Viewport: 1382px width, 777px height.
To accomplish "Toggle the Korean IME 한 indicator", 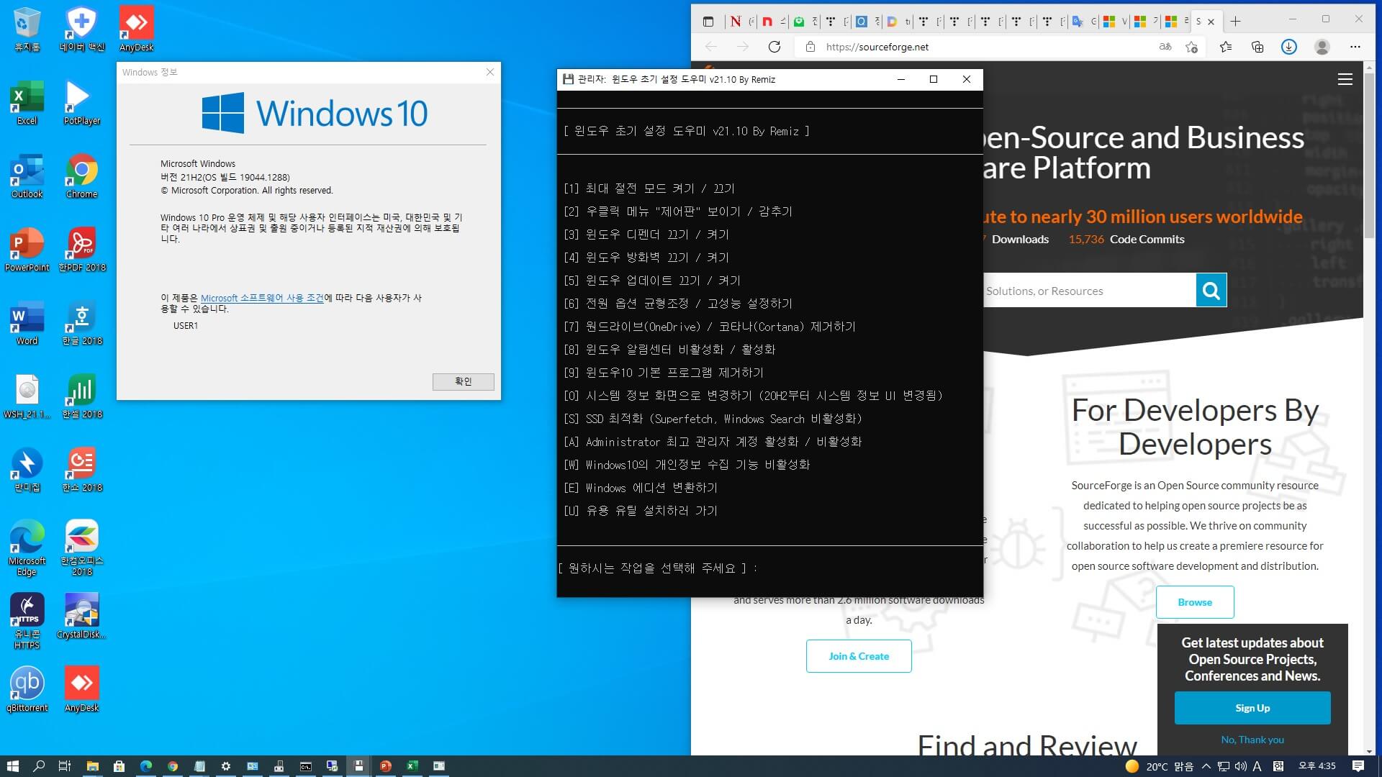I will point(1278,766).
